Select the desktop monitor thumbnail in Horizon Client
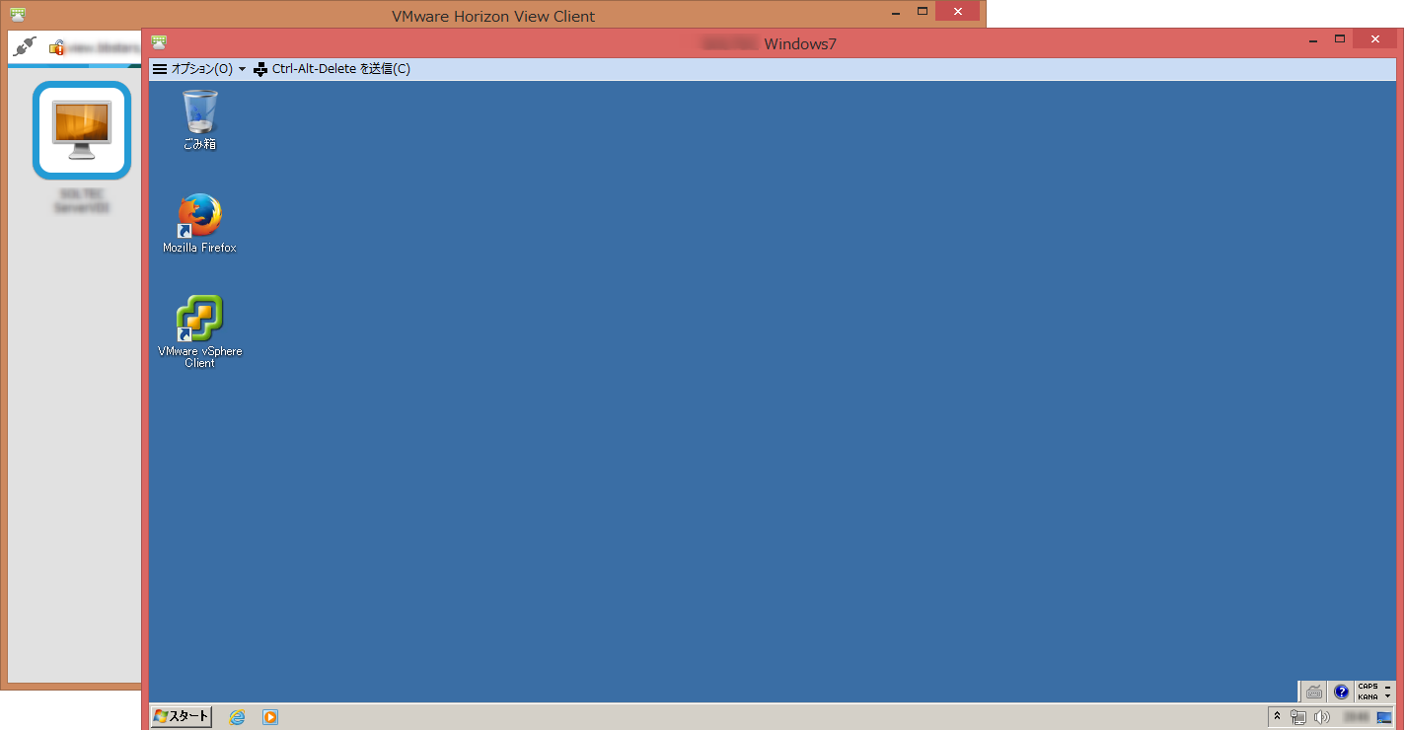 [82, 130]
